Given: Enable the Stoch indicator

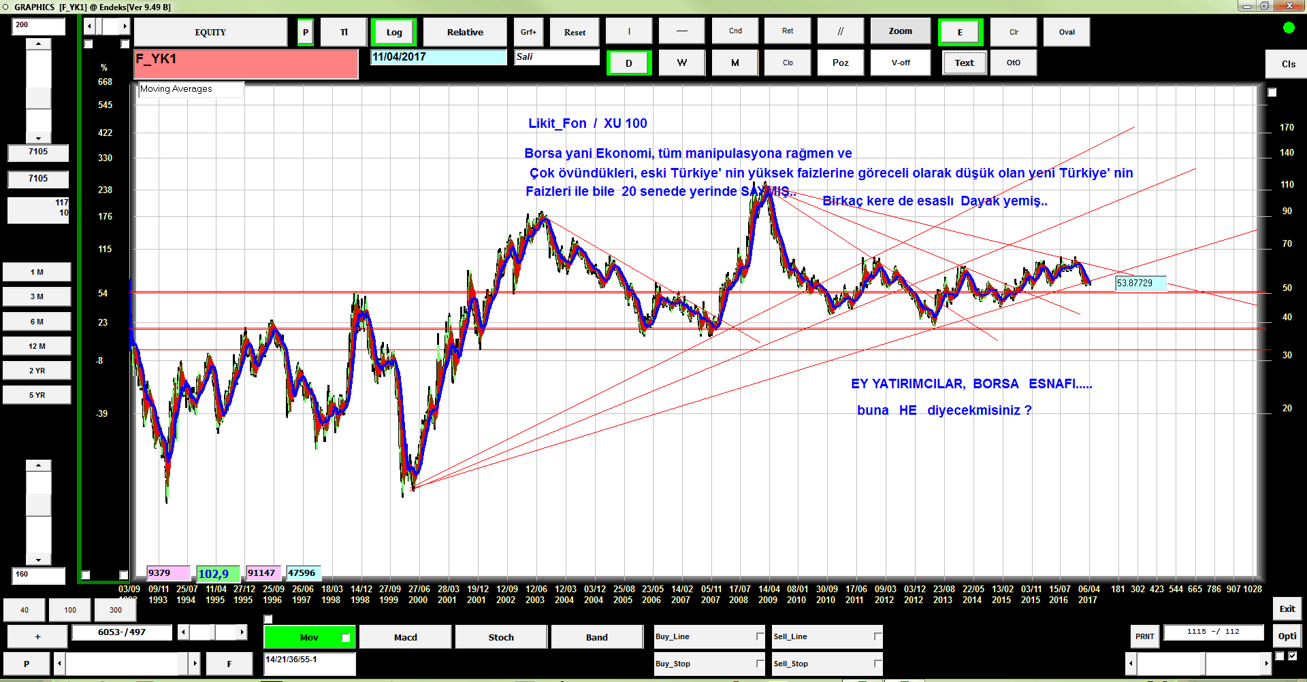Looking at the screenshot, I should pyautogui.click(x=501, y=637).
